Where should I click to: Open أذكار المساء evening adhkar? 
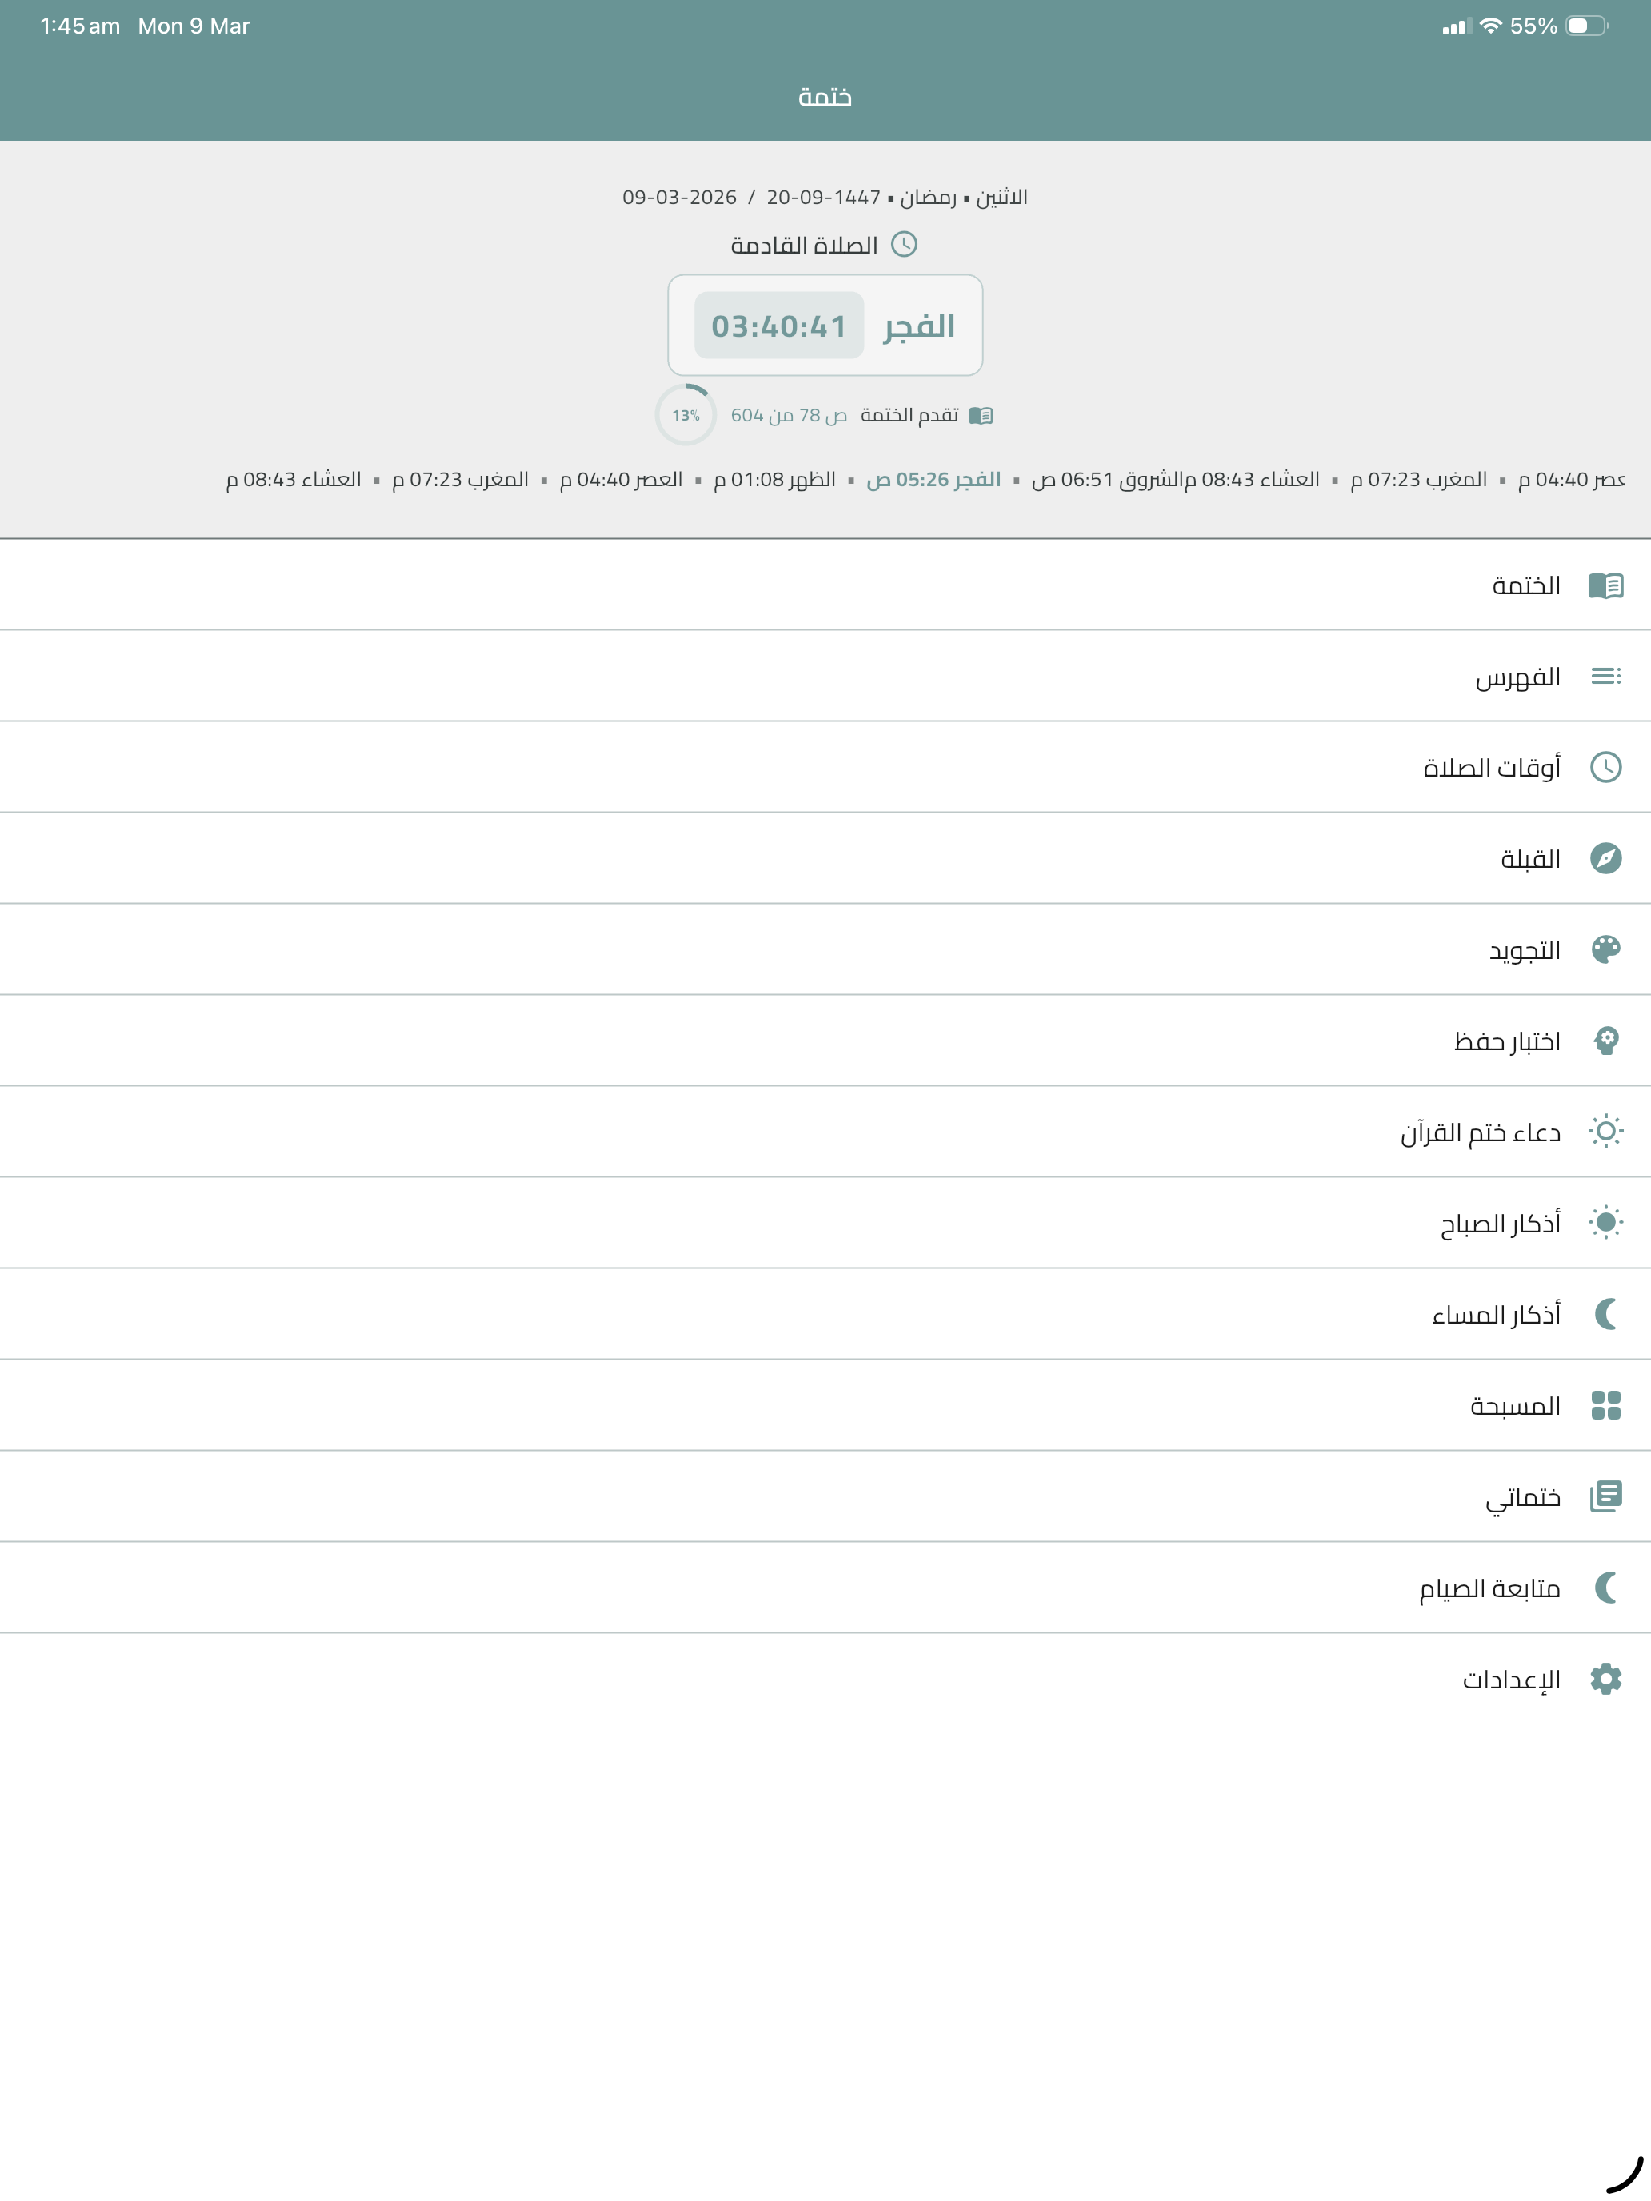(x=825, y=1314)
